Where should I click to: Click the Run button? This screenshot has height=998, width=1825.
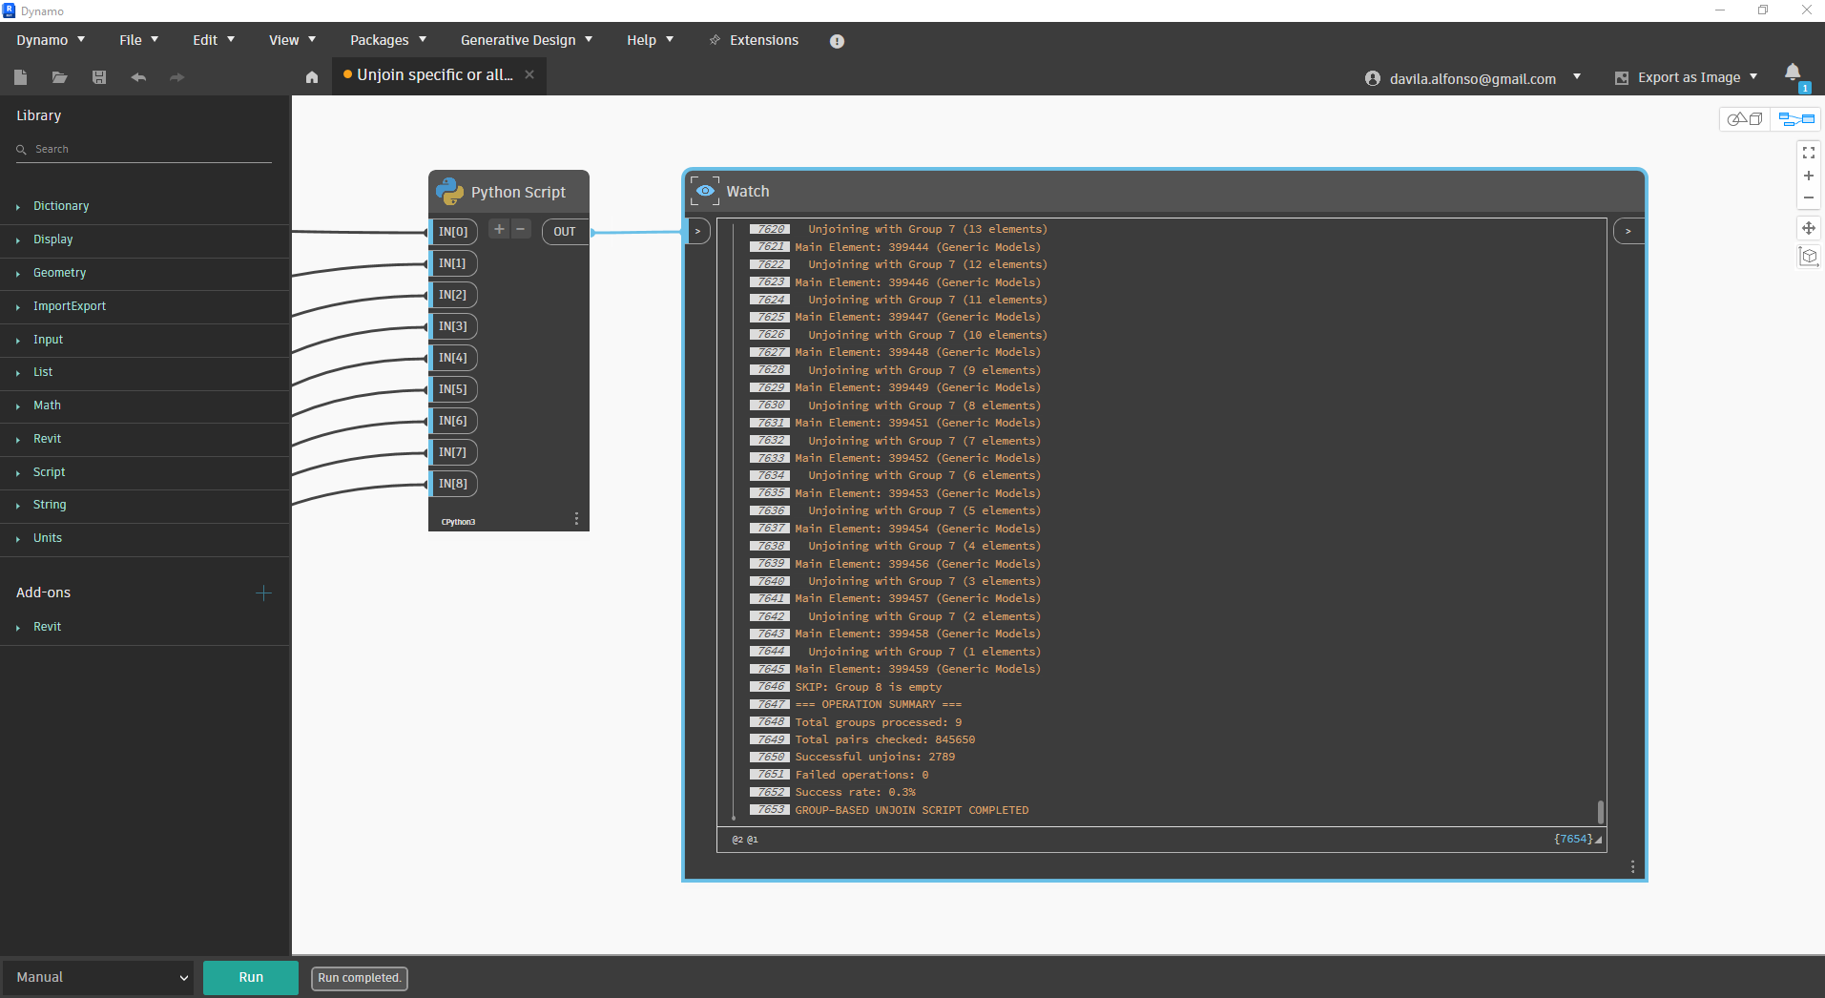tap(250, 977)
